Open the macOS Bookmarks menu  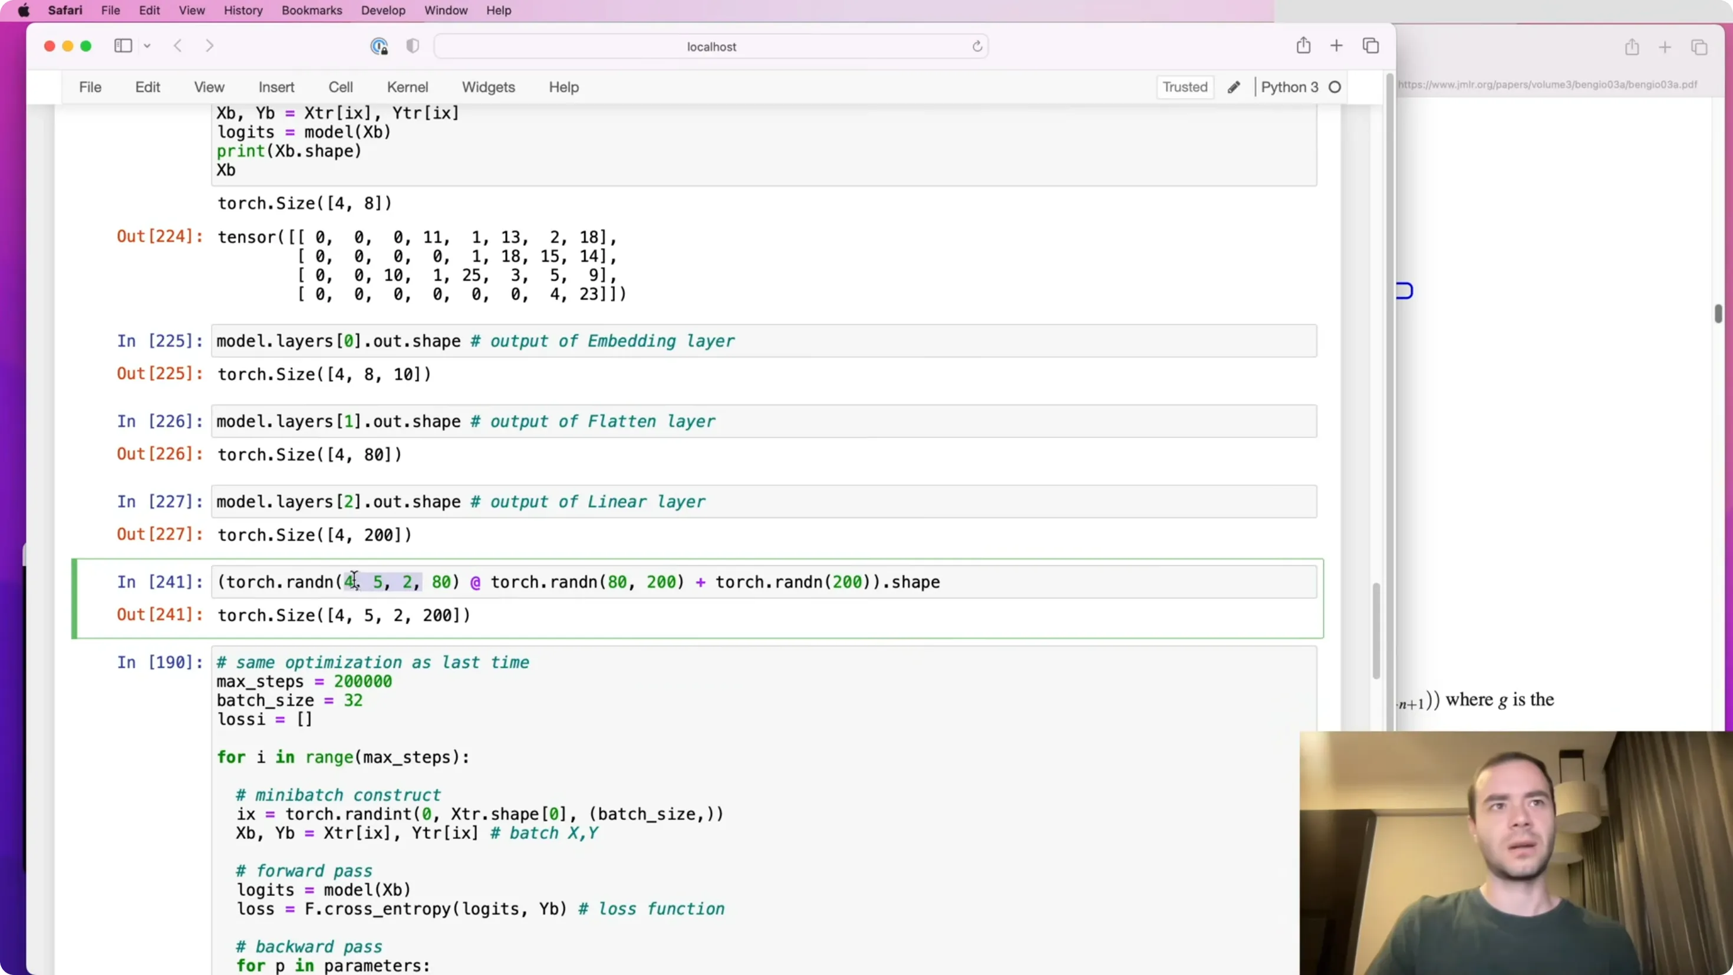pos(311,11)
